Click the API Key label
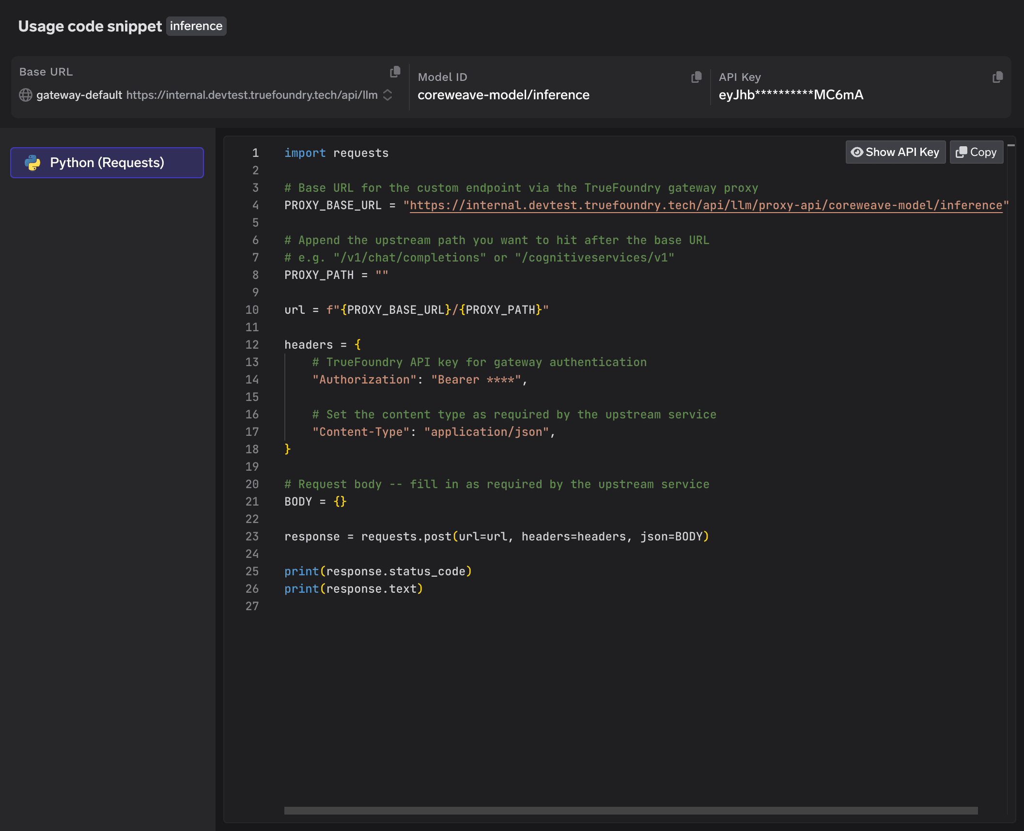This screenshot has width=1024, height=831. pyautogui.click(x=740, y=77)
